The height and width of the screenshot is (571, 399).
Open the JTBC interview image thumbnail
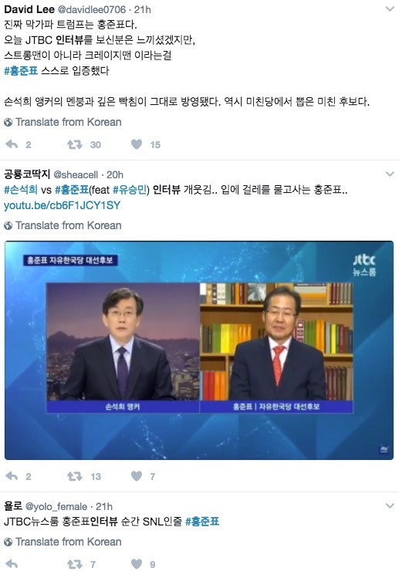199,350
